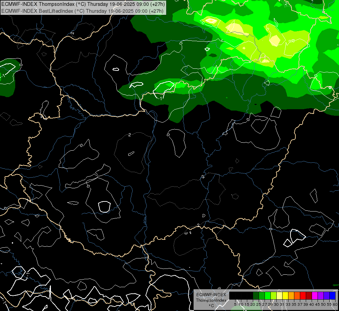Select the yellow-green 29–30 legend swatch
Viewport: 339px width, 311px height.
(x=274, y=295)
